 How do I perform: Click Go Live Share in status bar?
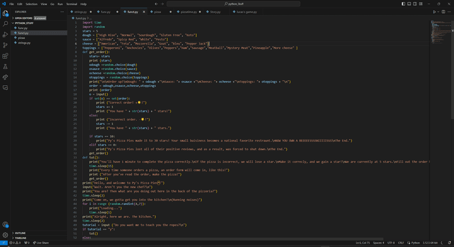tap(41, 243)
